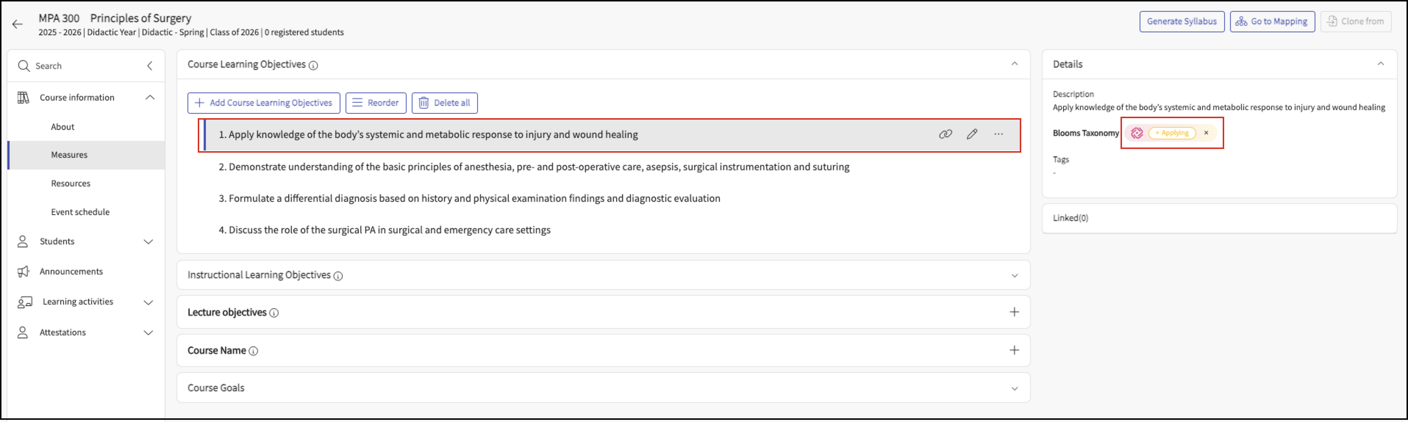The height and width of the screenshot is (422, 1408).
Task: Expand the Instructional Learning Objectives section
Action: click(1014, 276)
